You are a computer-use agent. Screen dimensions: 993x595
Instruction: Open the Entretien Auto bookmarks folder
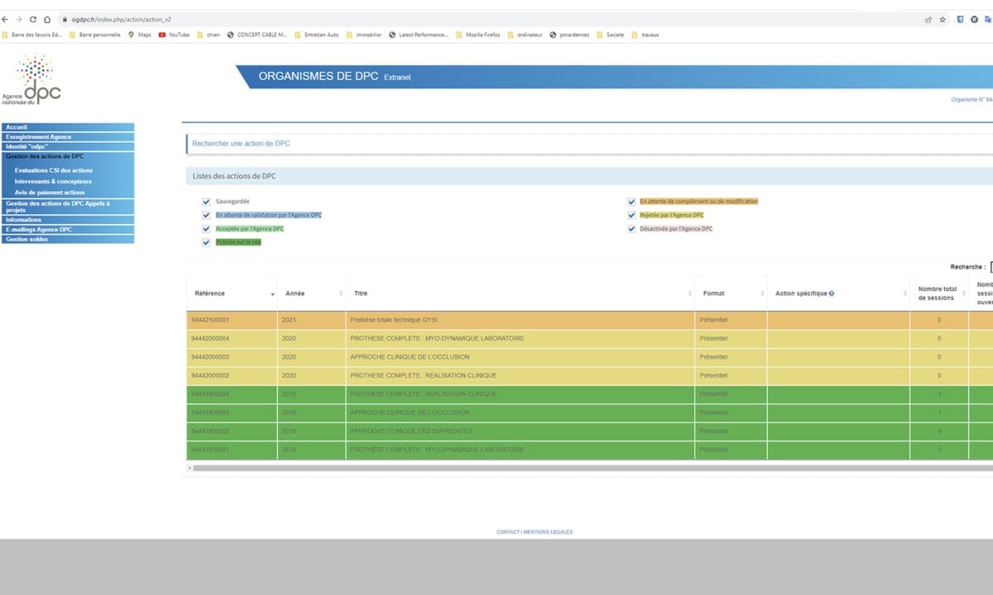[316, 35]
